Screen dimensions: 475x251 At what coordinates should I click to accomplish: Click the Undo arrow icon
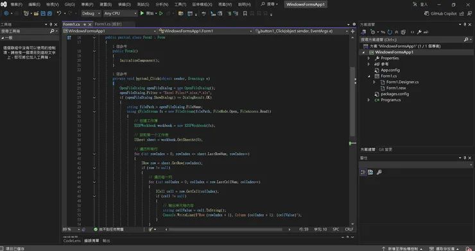pyautogui.click(x=59, y=13)
